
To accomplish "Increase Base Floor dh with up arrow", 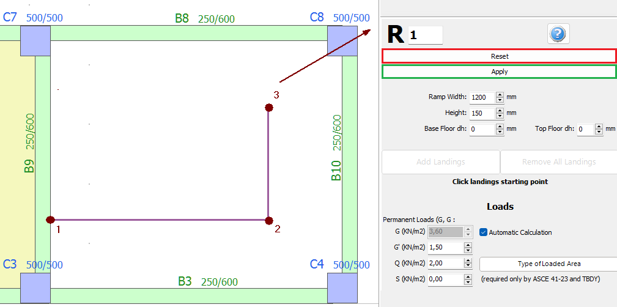I will point(500,126).
